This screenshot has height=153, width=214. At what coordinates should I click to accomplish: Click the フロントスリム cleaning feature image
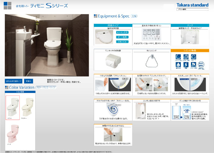[113, 84]
